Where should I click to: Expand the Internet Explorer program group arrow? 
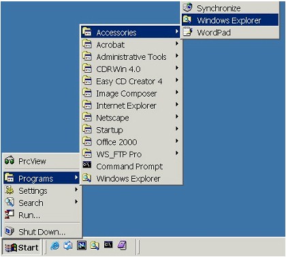(177, 105)
